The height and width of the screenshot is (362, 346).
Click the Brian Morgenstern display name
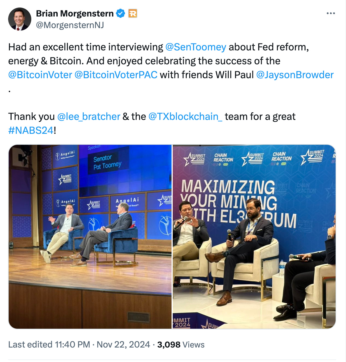(x=75, y=13)
